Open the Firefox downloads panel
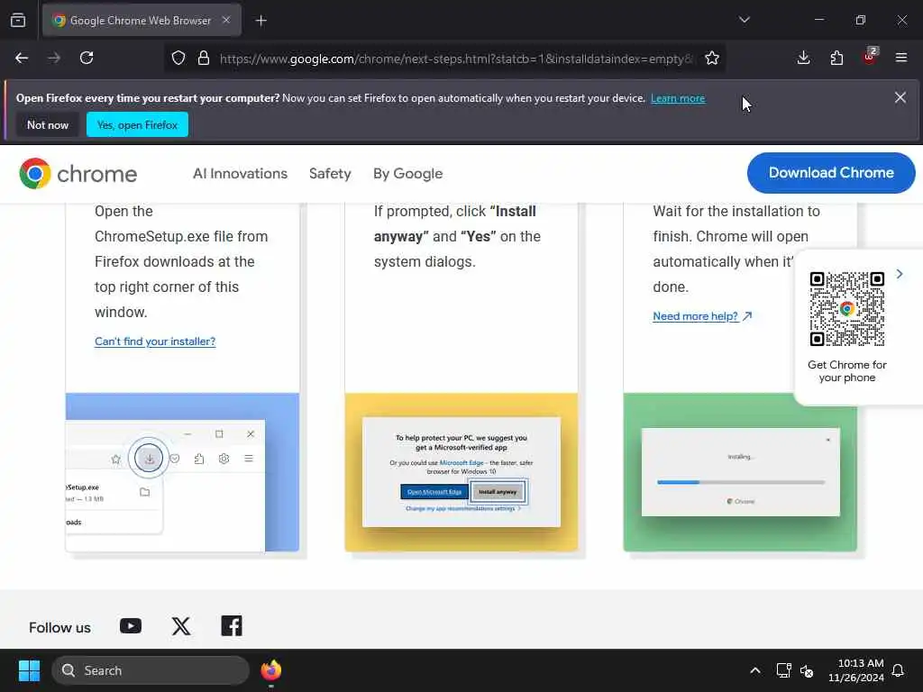The image size is (923, 692). 803,58
